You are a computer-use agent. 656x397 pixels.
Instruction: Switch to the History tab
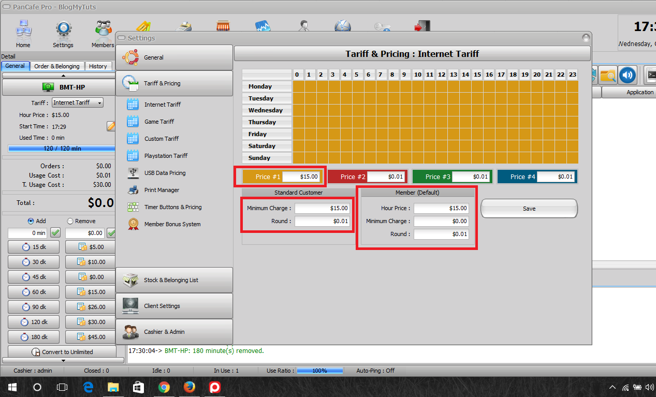98,66
